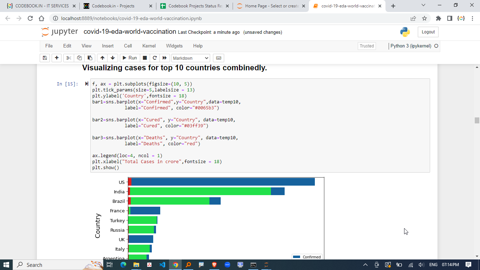View site information icon
The height and width of the screenshot is (270, 480).
pyautogui.click(x=55, y=18)
